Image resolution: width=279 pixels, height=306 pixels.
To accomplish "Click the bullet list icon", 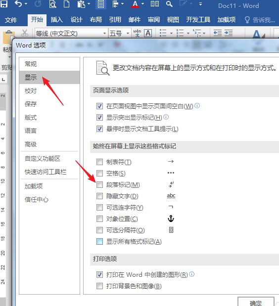I will coord(163,33).
